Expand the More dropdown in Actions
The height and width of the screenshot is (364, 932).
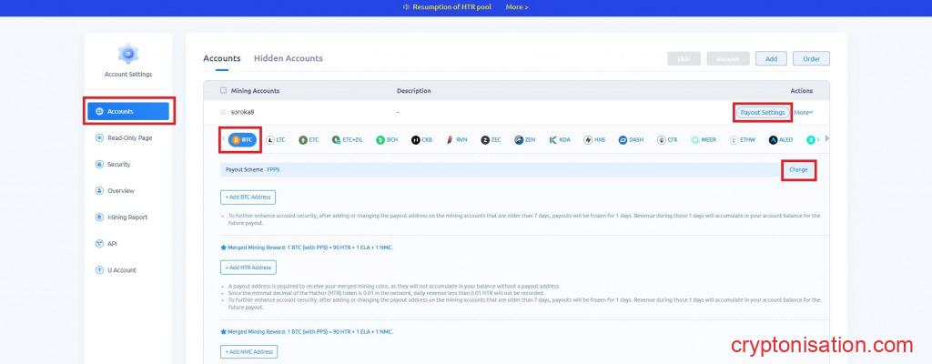[x=803, y=112]
